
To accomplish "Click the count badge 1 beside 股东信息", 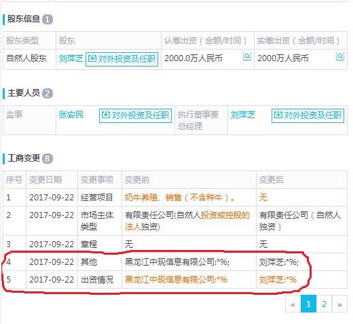I will 48,20.
